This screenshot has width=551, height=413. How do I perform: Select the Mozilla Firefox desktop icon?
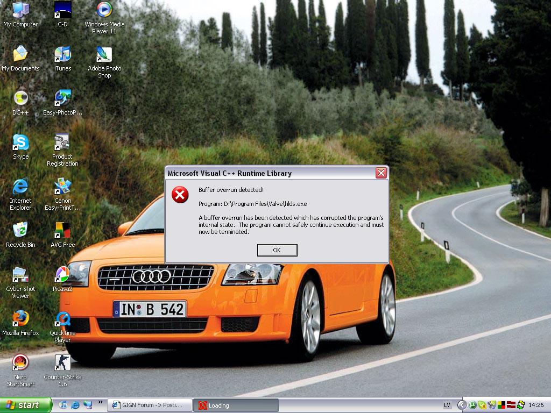pos(20,319)
